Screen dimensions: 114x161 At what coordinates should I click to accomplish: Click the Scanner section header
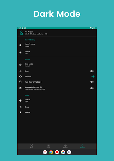27,59
